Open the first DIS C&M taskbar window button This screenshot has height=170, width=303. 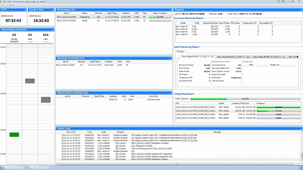(x=13, y=168)
